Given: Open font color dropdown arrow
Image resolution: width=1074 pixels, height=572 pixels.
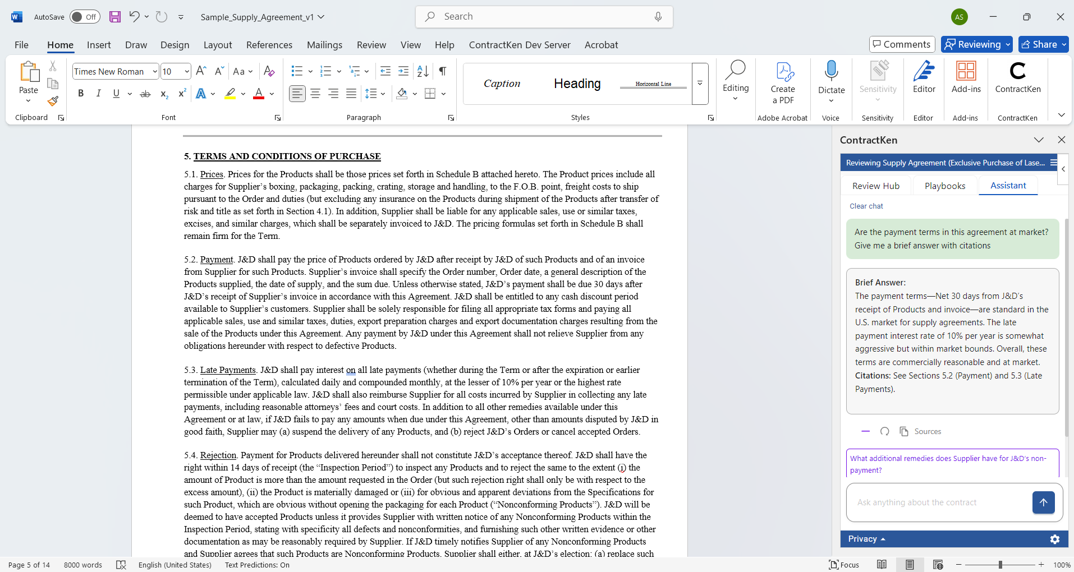Looking at the screenshot, I should pos(272,94).
